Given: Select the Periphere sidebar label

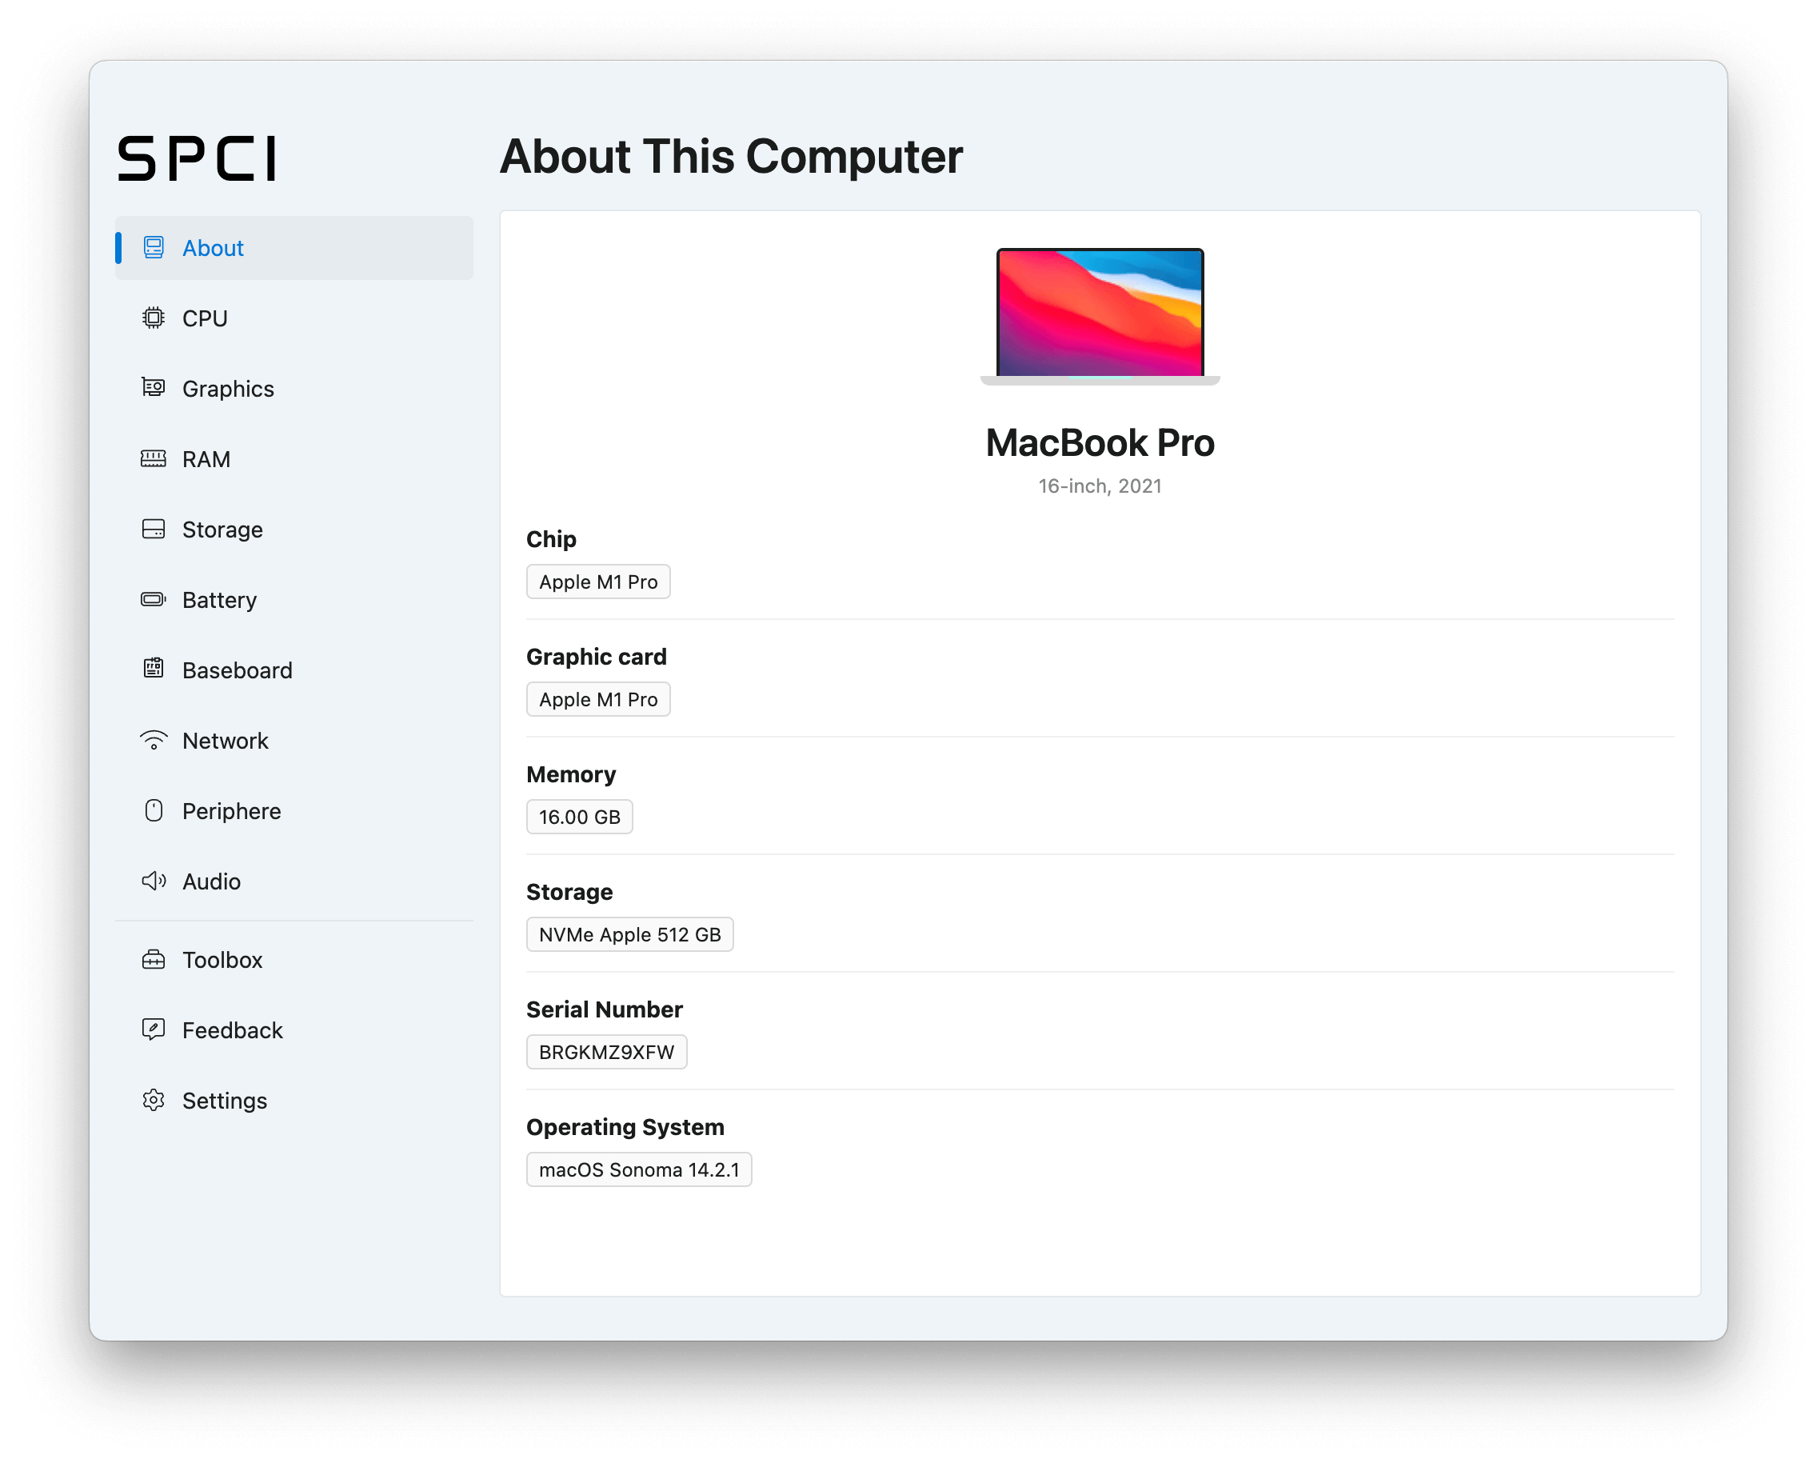Looking at the screenshot, I should (x=232, y=812).
